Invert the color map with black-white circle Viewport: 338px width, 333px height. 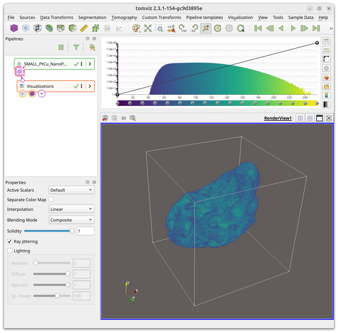(326, 59)
